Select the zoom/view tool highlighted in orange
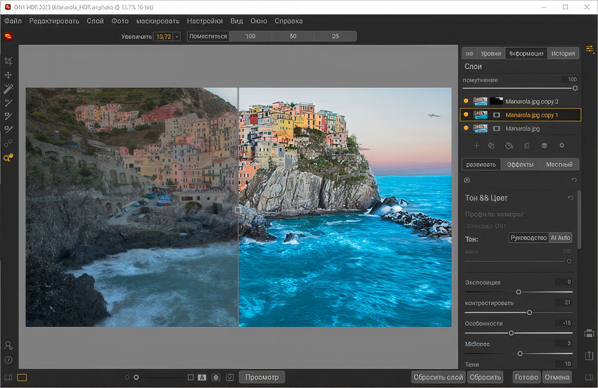Image resolution: width=598 pixels, height=388 pixels. (8, 157)
